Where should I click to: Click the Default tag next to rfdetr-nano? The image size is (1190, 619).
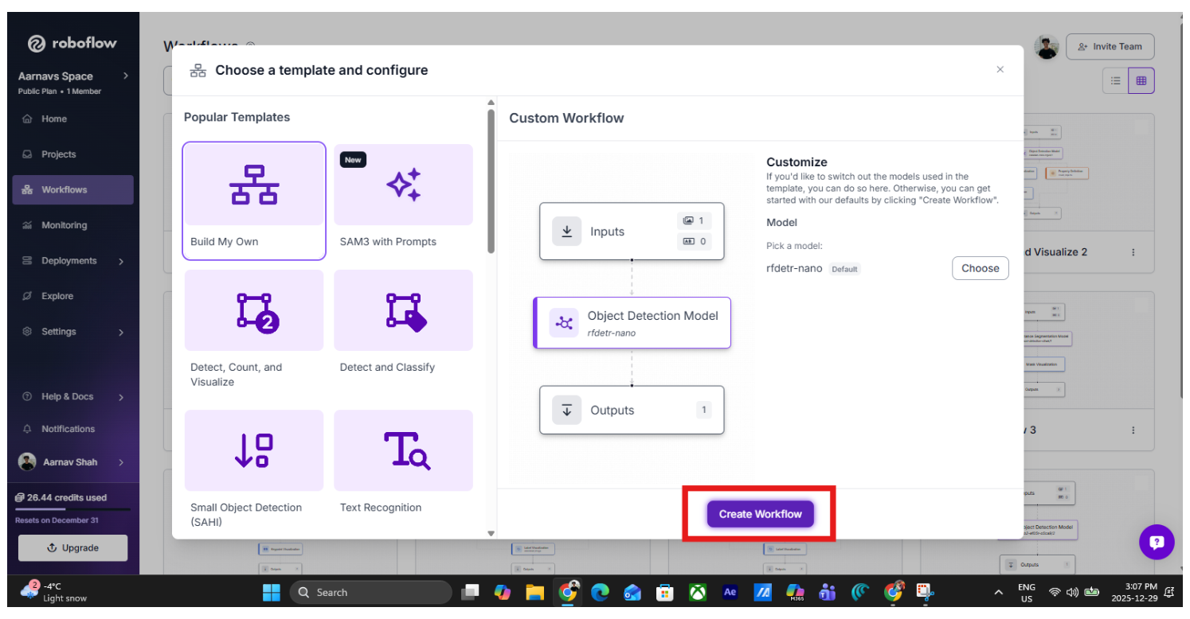844,269
